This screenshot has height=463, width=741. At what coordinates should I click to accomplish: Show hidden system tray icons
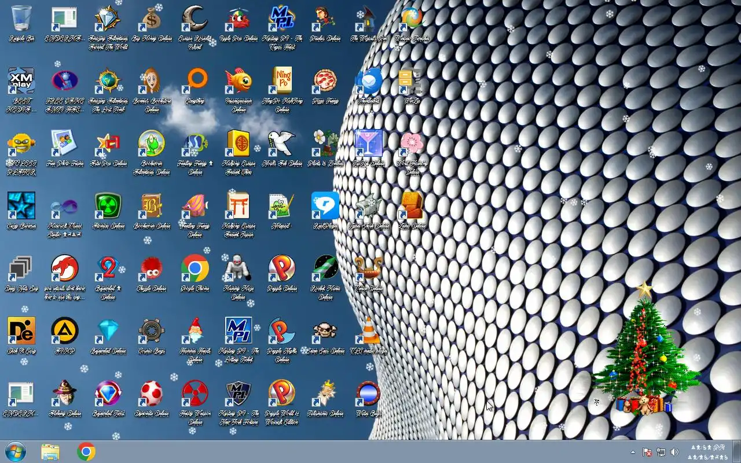click(633, 452)
